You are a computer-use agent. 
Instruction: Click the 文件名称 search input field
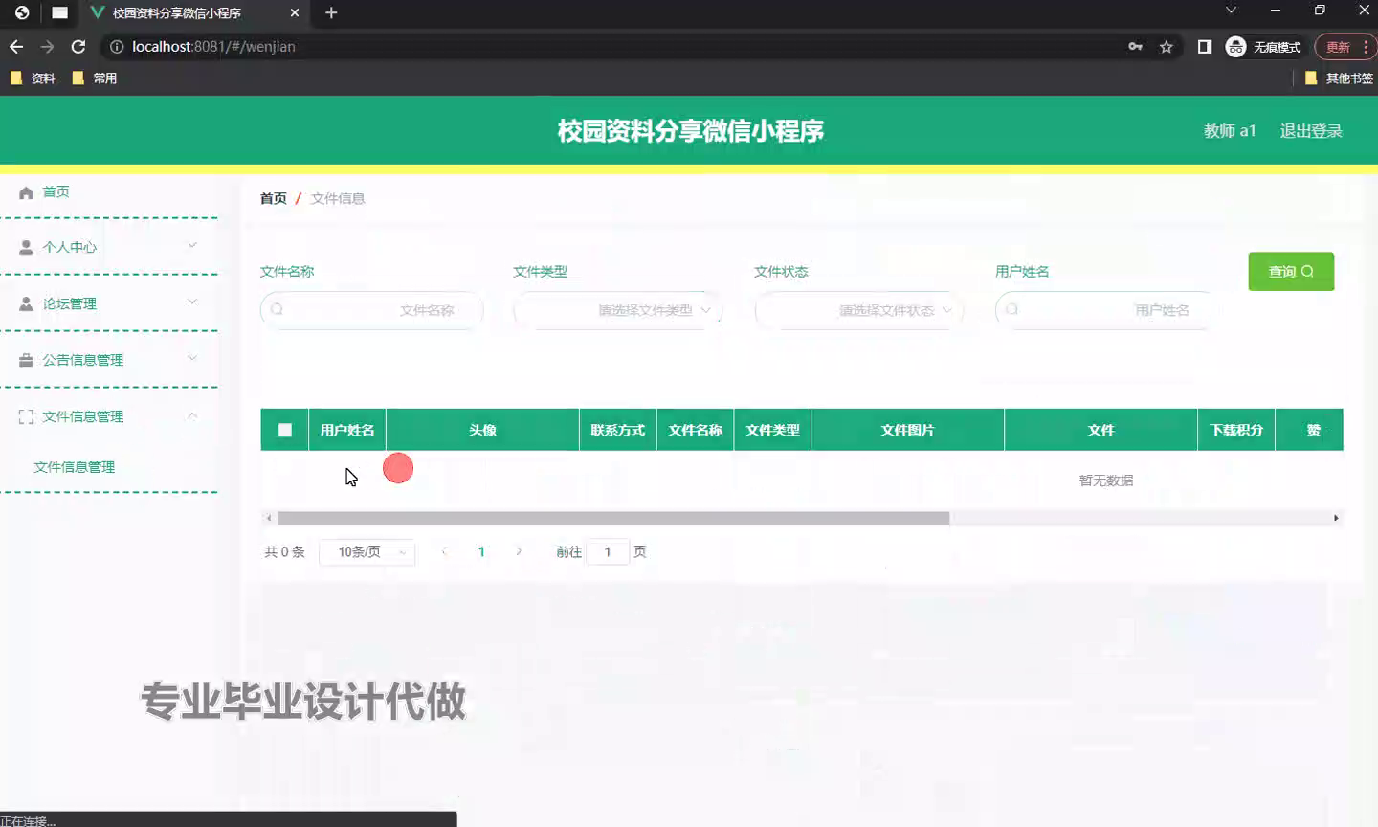click(x=373, y=310)
